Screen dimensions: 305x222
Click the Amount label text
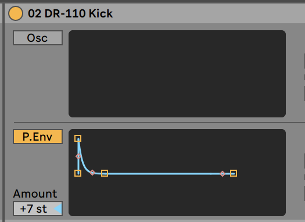(x=35, y=194)
